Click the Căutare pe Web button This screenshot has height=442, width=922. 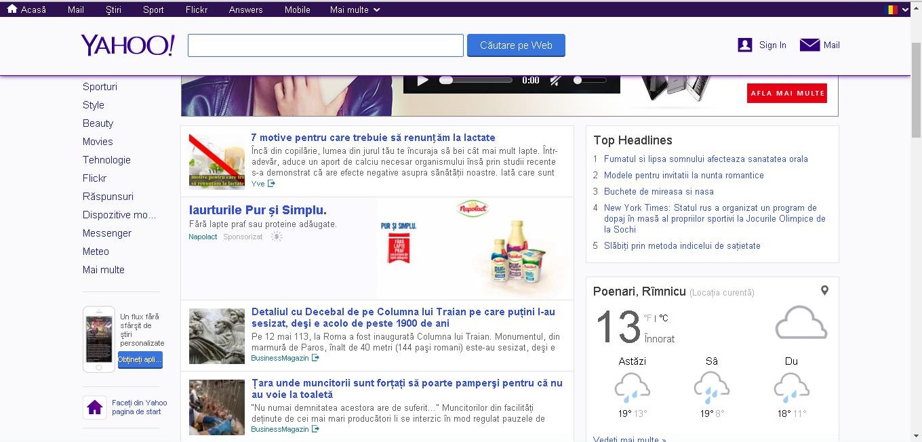(x=516, y=45)
